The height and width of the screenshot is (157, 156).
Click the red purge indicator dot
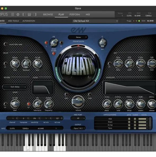click(134, 21)
